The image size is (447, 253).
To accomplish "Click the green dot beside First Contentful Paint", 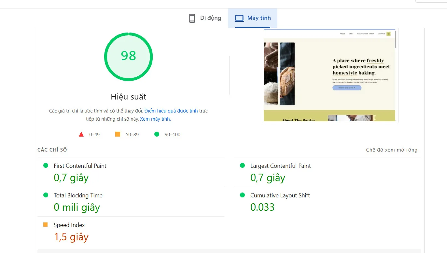I will point(46,165).
